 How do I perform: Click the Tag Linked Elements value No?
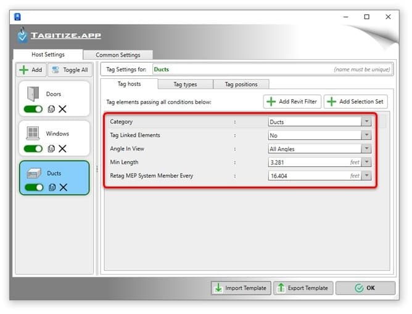point(273,135)
